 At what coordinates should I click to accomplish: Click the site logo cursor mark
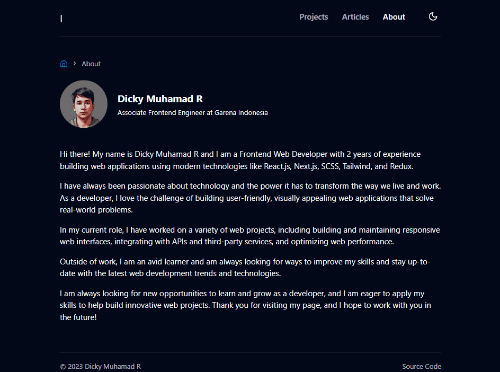[x=61, y=19]
